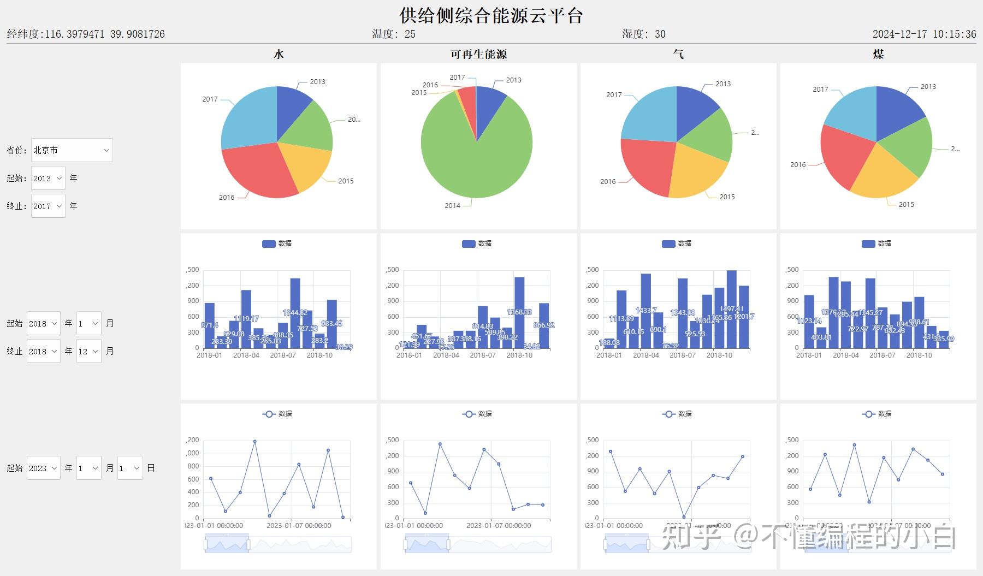The image size is (983, 576).
Task: Click the zoom handle under the renewable line chart
Action: tap(405, 544)
